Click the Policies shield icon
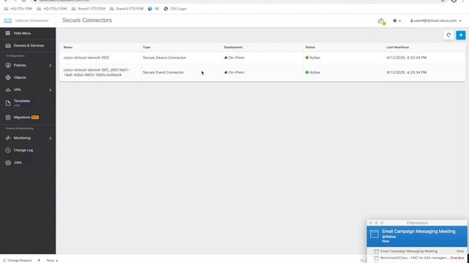469x263 pixels. 8,65
